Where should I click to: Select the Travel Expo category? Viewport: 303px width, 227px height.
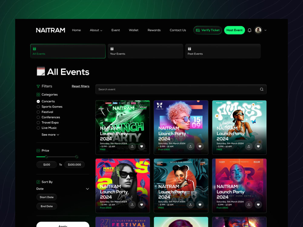[38, 123]
